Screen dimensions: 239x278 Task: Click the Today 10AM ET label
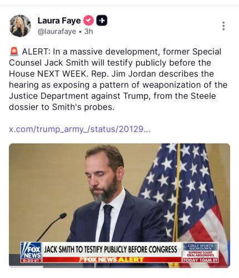[201, 260]
